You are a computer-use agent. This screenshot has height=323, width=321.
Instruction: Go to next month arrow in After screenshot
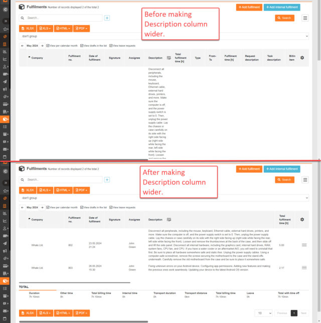tap(42, 207)
